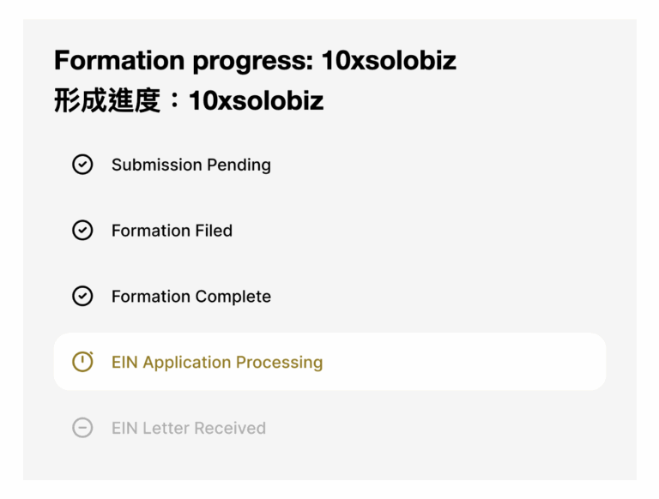Click "EIN" in the greyed-out last step
The height and width of the screenshot is (499, 659).
pos(125,428)
